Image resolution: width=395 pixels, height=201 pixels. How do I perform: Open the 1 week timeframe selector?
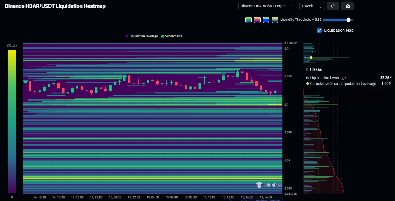pos(312,6)
